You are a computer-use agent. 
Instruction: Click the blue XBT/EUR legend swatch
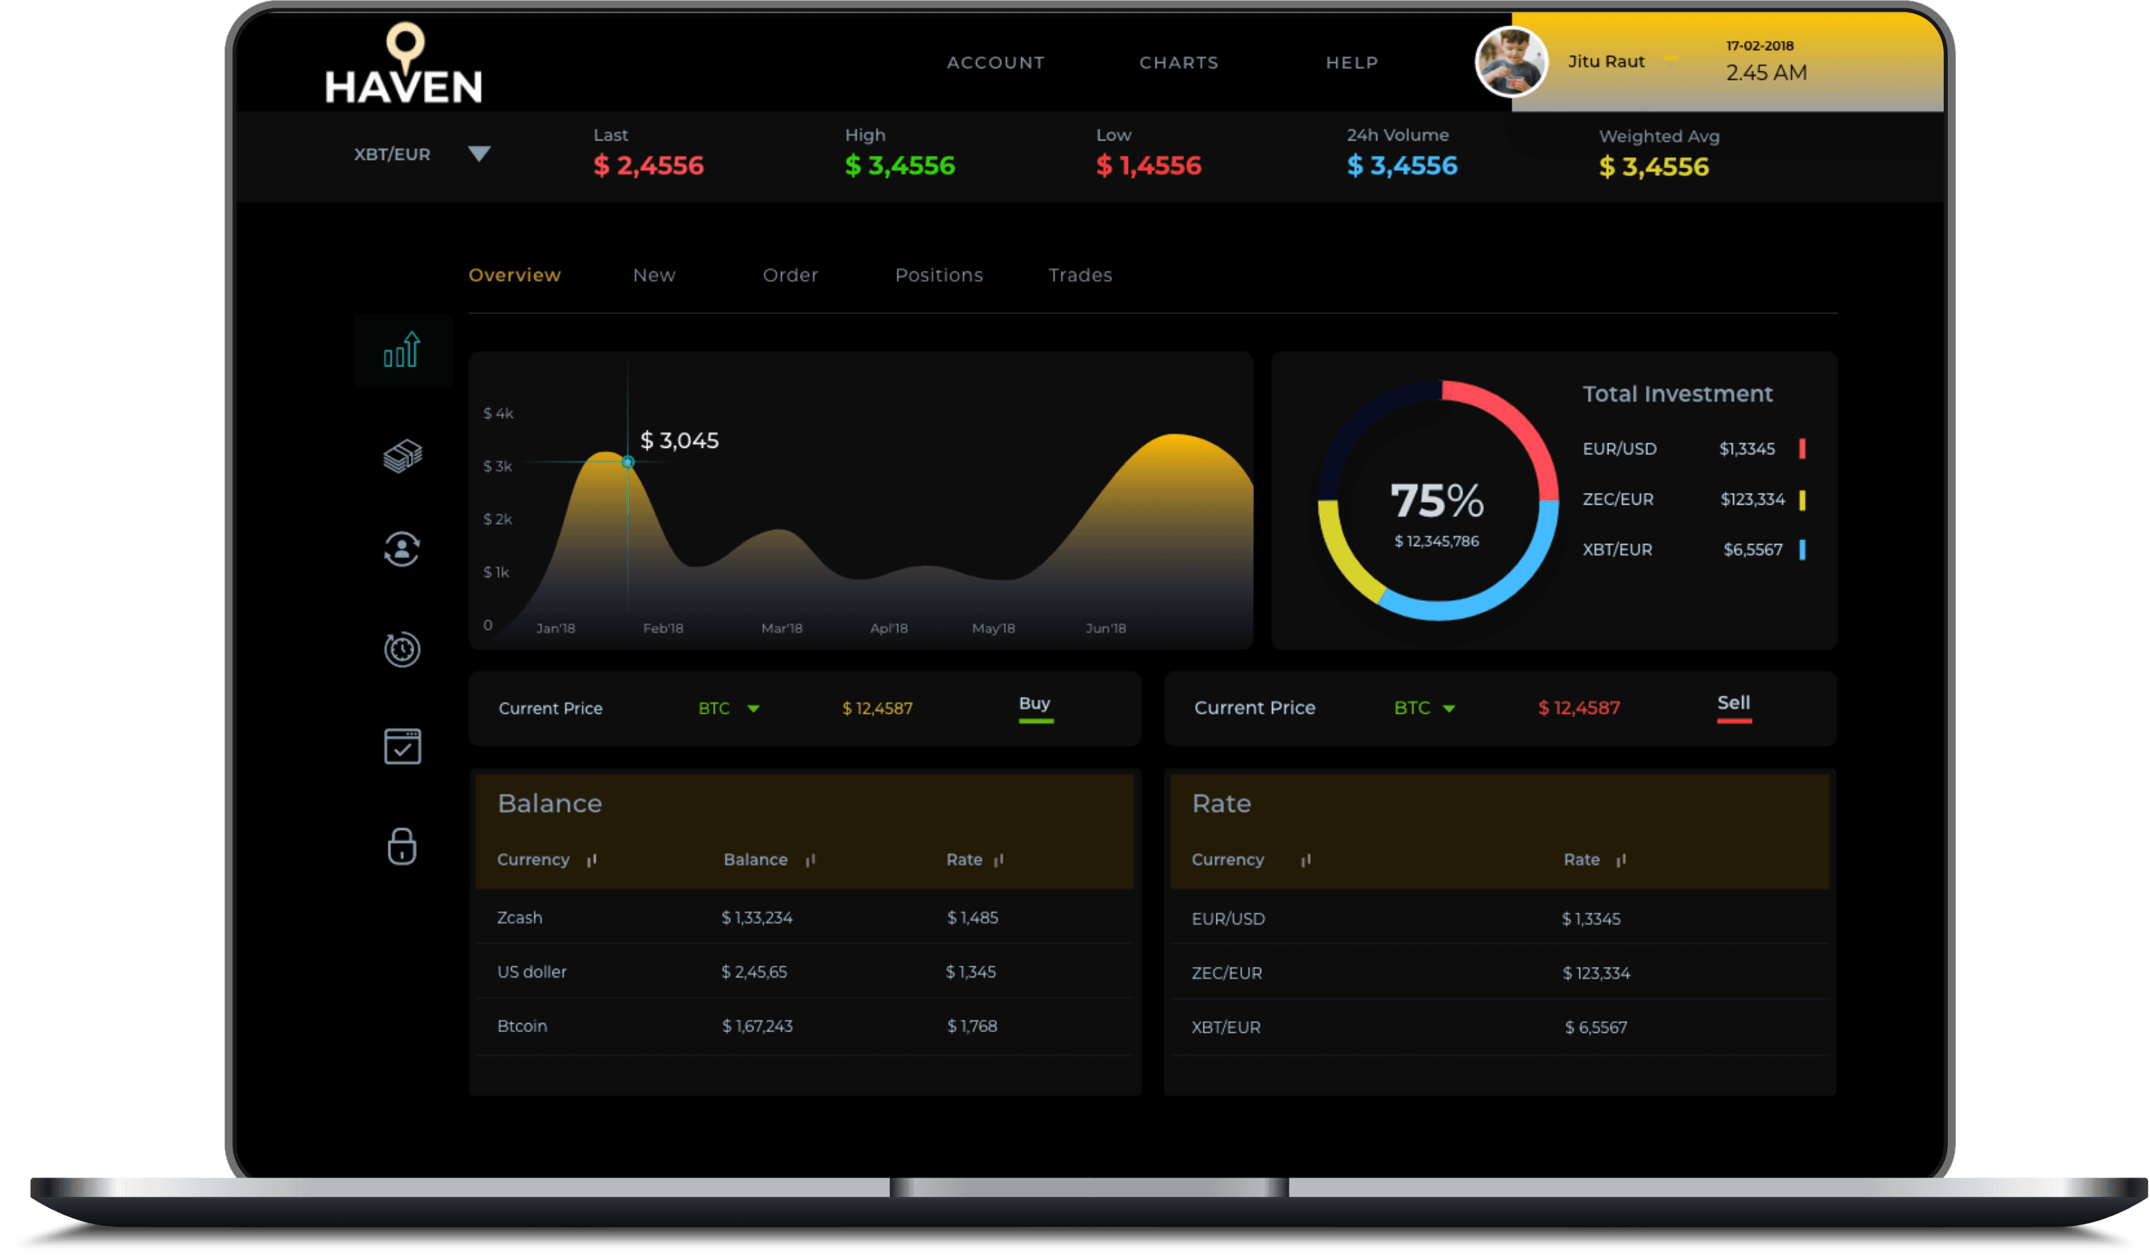[1803, 550]
